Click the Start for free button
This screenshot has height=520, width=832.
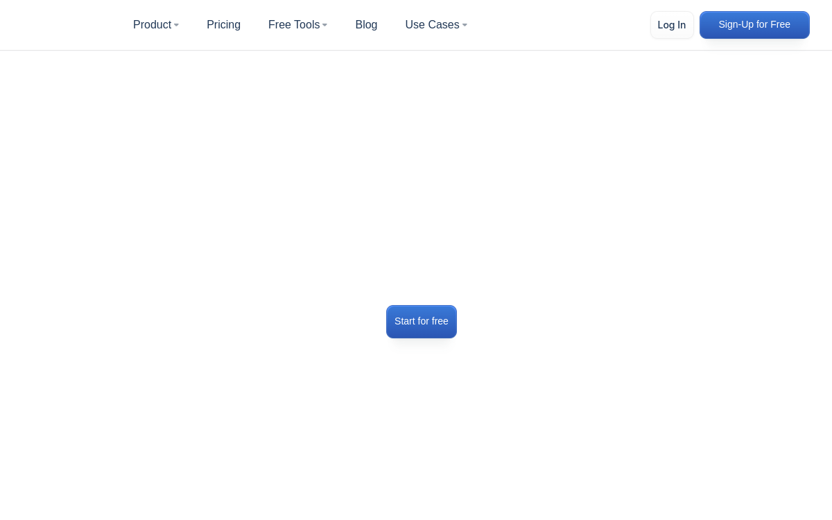422,322
